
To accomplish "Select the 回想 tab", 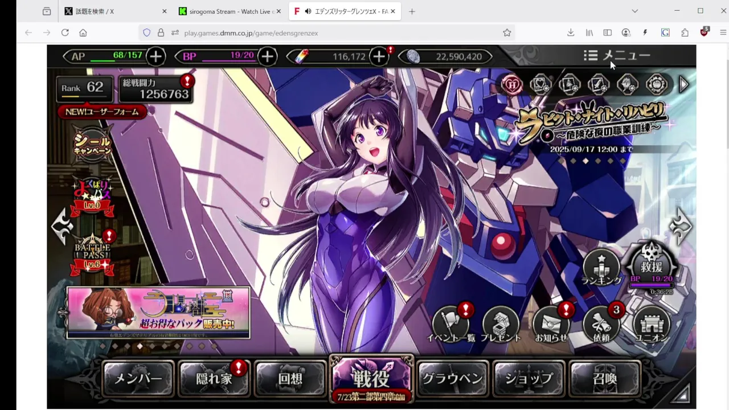I will click(x=290, y=378).
